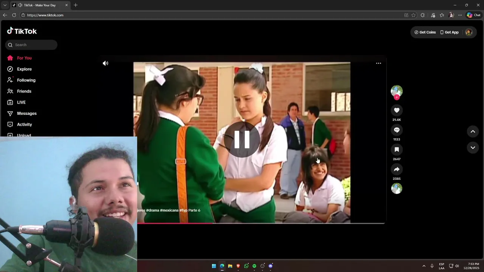Click the video progress bar
This screenshot has width=484, height=272.
click(261, 223)
